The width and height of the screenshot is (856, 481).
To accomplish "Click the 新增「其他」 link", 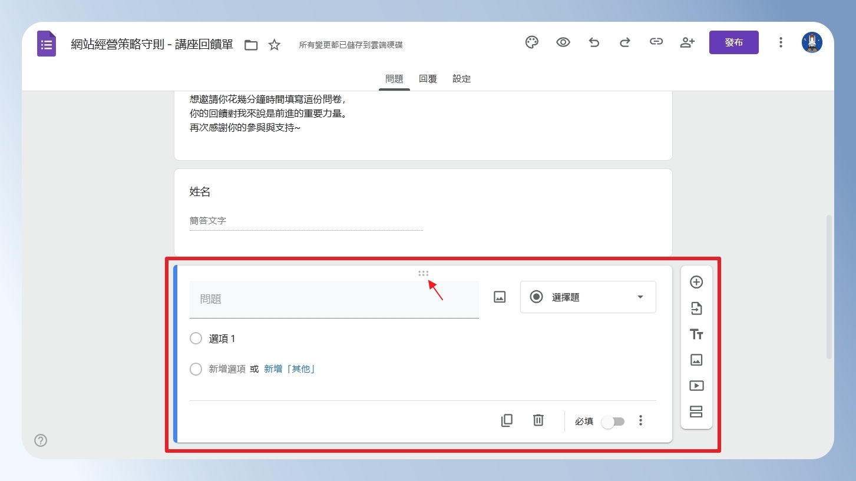I will [x=289, y=369].
